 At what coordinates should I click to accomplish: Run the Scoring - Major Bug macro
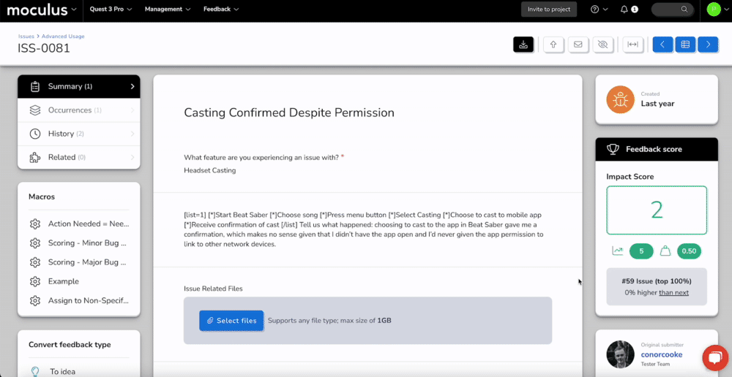point(88,262)
